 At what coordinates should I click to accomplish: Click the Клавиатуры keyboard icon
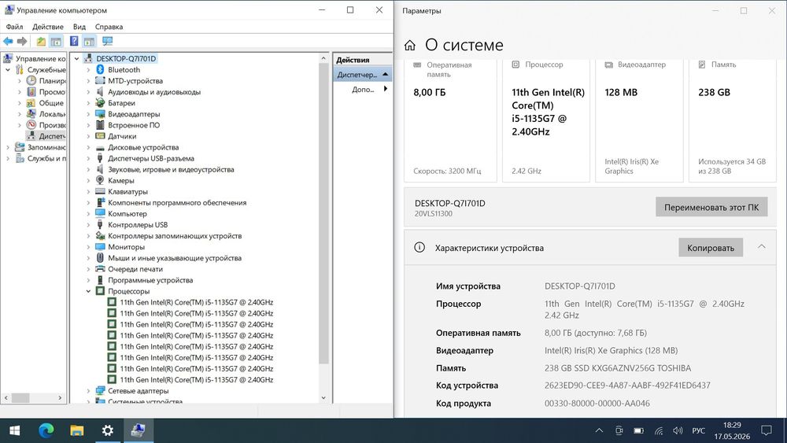[x=100, y=191]
